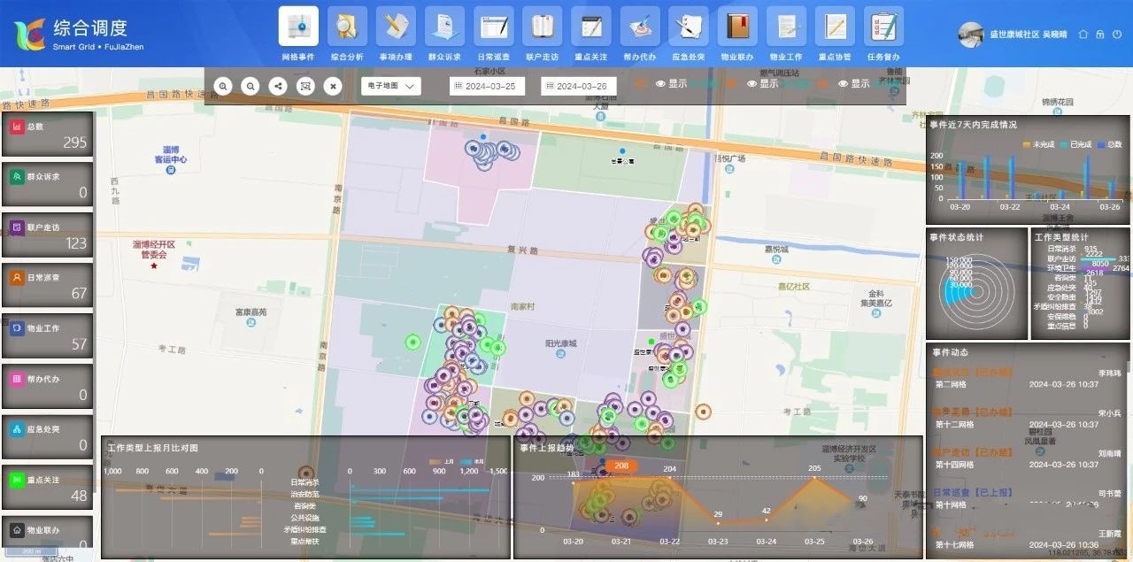Toggle the second 显示 eye visibility option
This screenshot has height=562, width=1133.
pos(762,84)
